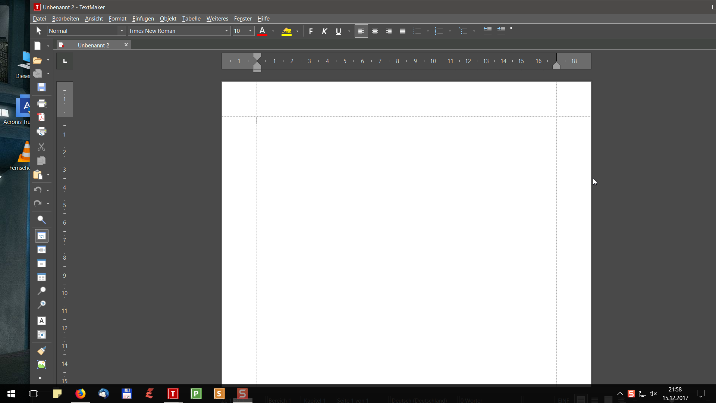Open the bullet list dropdown arrow
Image resolution: width=716 pixels, height=403 pixels.
coord(428,31)
